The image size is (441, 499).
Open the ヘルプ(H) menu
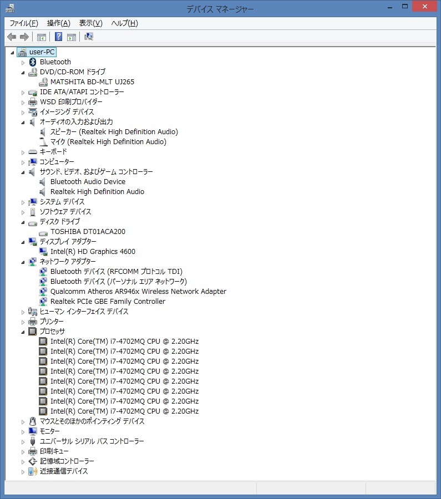pyautogui.click(x=124, y=23)
